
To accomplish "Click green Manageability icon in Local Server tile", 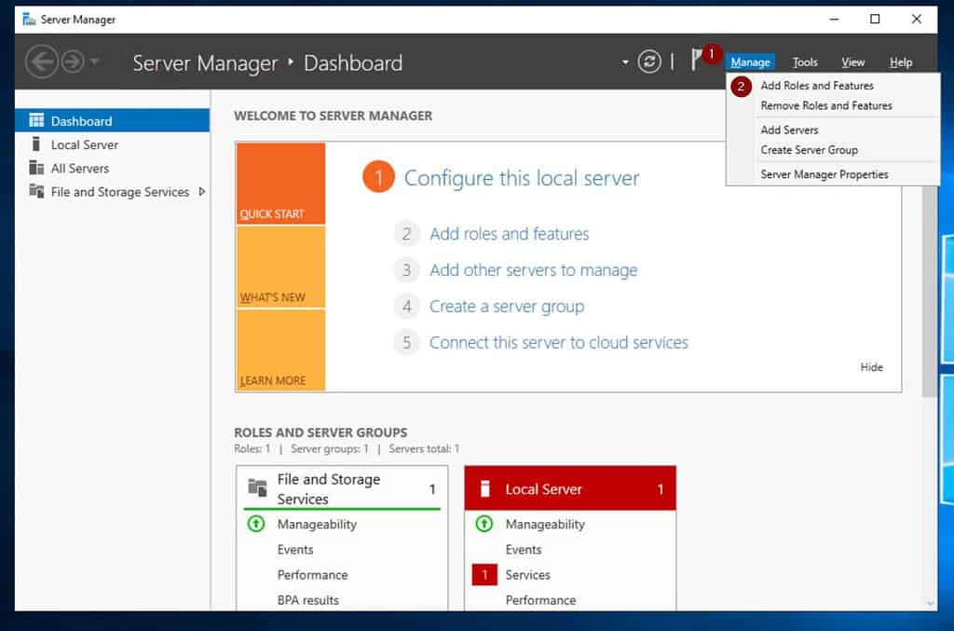I will point(484,524).
